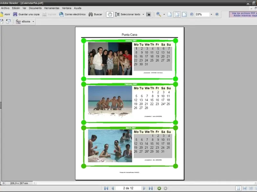The height and width of the screenshot is (192, 257).
Task: Click the Adobe PDF files promo banner
Action: 243,14
